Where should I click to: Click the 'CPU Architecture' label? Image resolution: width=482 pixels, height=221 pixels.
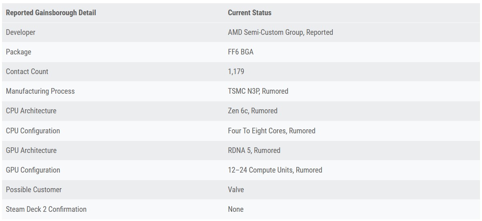pyautogui.click(x=31, y=111)
